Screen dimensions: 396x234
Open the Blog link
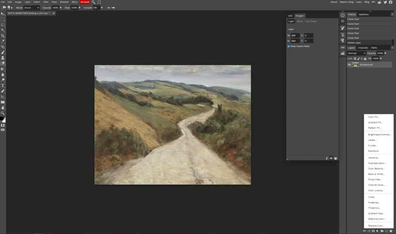(367, 2)
